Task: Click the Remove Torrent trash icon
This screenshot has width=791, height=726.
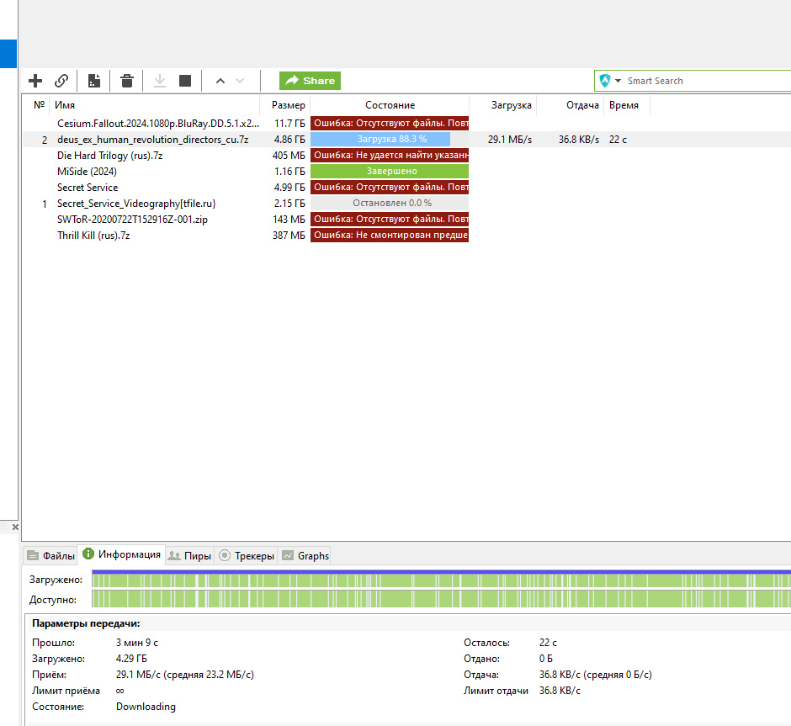Action: 127,81
